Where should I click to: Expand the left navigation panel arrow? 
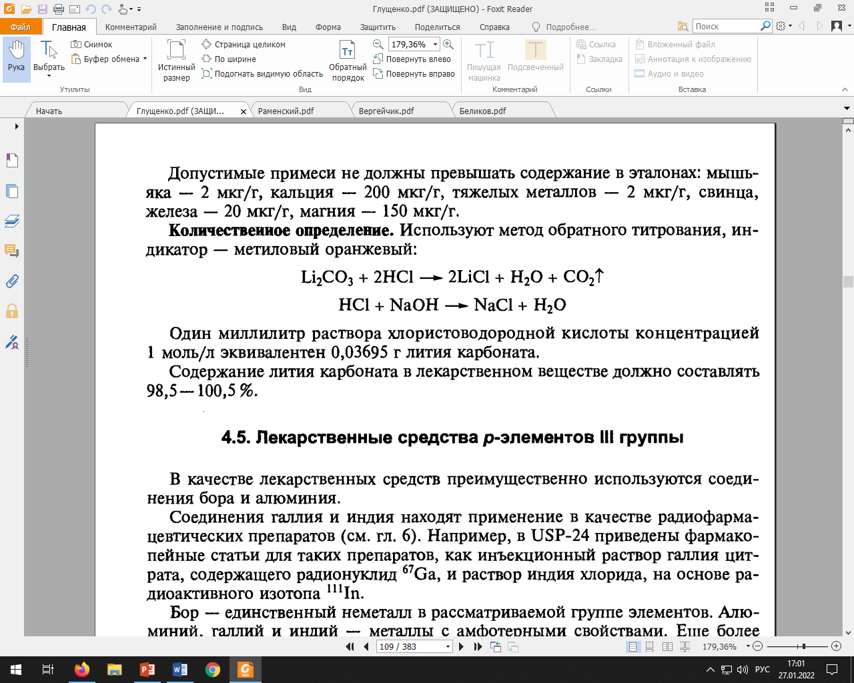17,126
